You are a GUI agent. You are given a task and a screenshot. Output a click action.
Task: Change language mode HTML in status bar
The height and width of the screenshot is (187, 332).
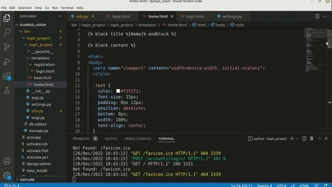coord(305,185)
